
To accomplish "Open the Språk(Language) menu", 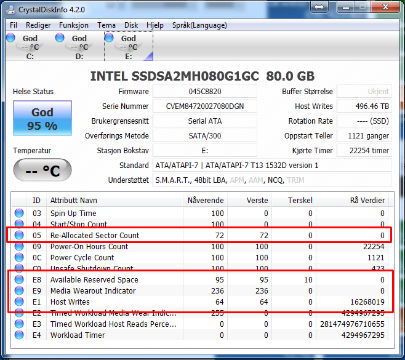I will coord(199,25).
